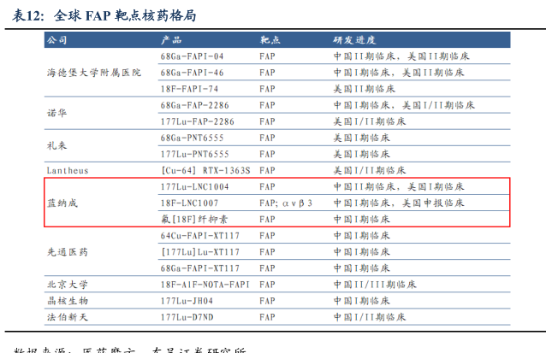Select the [177Lu]Lu-XT117 product cell
546x353 pixels.
(x=200, y=252)
